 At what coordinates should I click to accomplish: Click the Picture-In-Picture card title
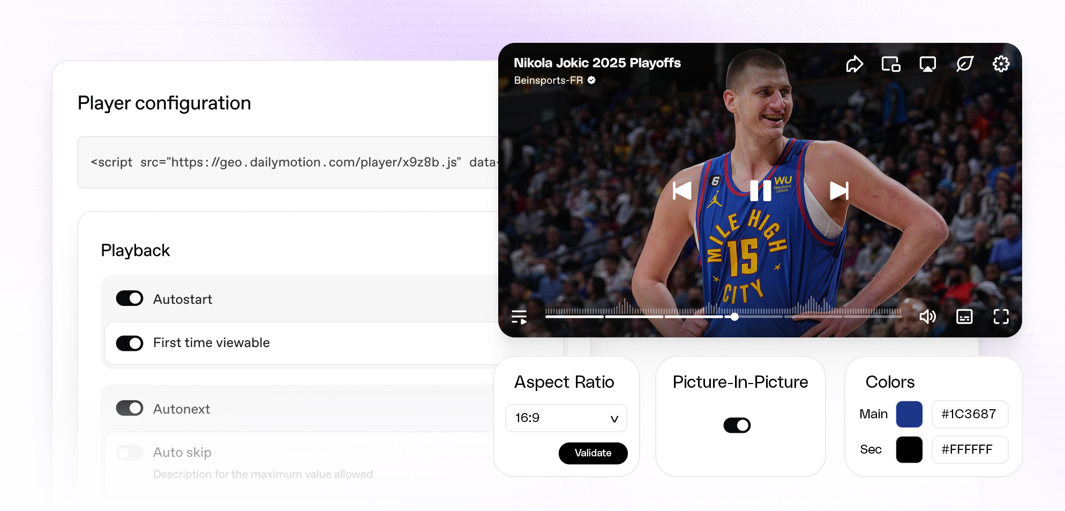[740, 382]
